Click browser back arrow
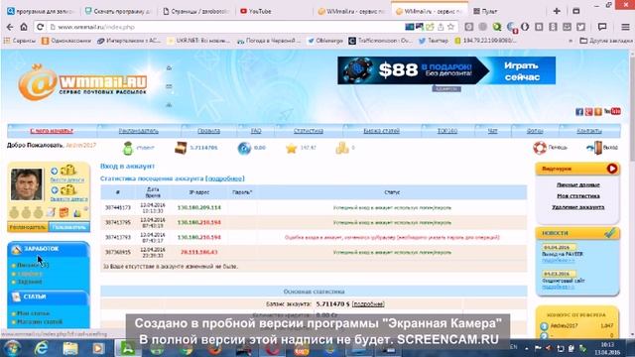 [x=10, y=27]
